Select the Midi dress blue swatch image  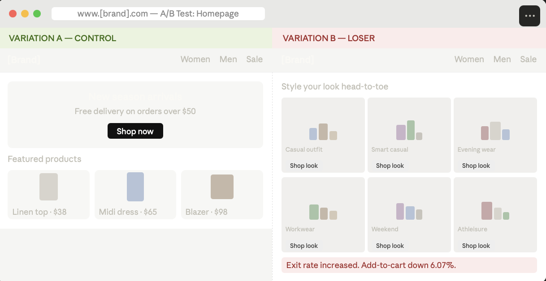(x=135, y=187)
